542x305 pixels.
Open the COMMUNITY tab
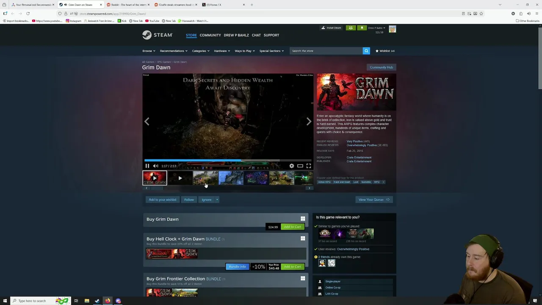coord(210,35)
